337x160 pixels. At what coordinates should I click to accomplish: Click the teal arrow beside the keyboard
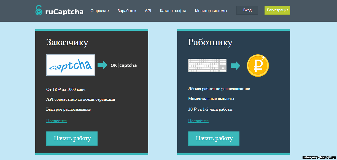[235, 66]
